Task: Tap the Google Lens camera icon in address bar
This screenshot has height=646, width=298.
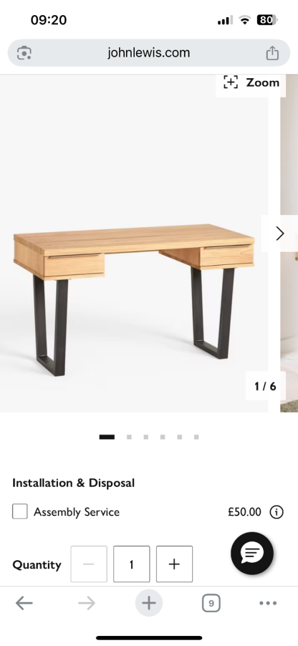Action: [x=25, y=53]
